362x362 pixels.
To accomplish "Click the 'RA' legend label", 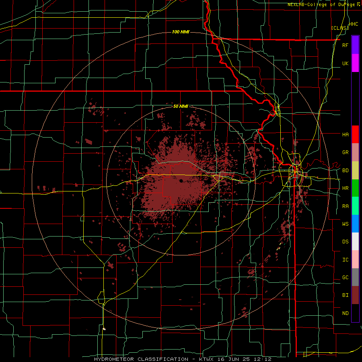I will [345, 206].
